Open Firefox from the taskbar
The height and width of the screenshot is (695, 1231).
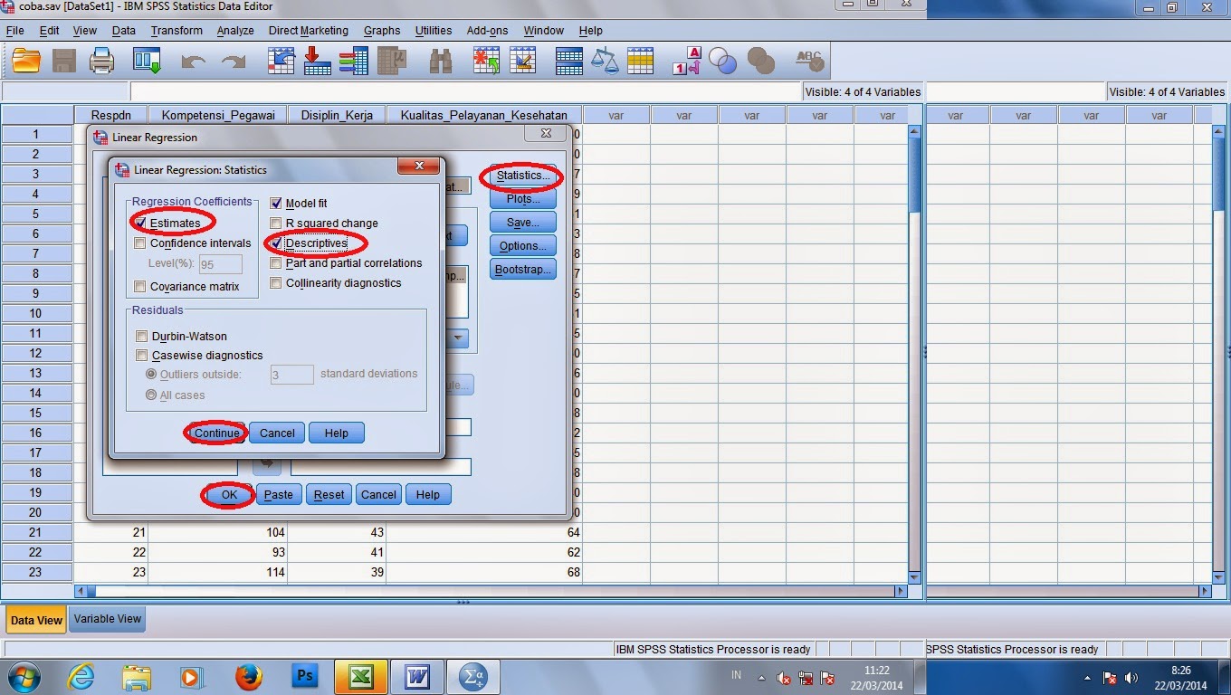pyautogui.click(x=248, y=676)
